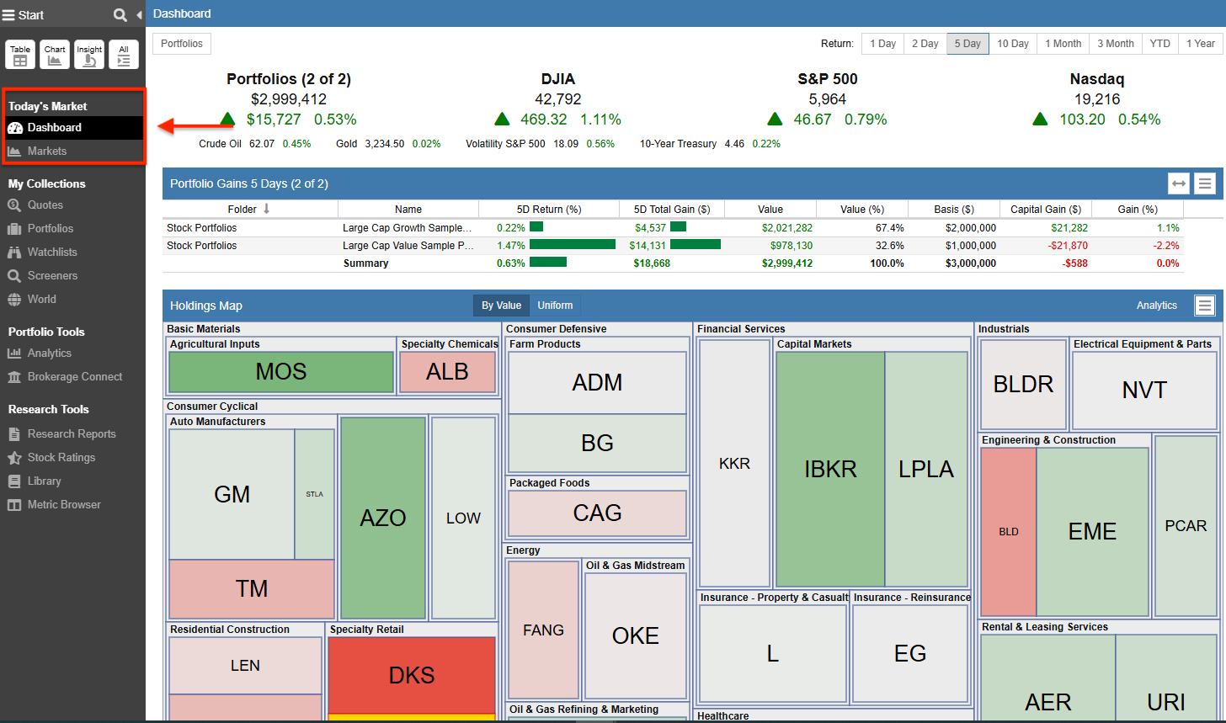Open the Portfolio Gains panel menu
The height and width of the screenshot is (723, 1226).
[1204, 183]
